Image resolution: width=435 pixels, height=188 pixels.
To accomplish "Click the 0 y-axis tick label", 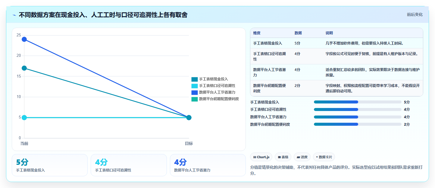I will click(20, 138).
